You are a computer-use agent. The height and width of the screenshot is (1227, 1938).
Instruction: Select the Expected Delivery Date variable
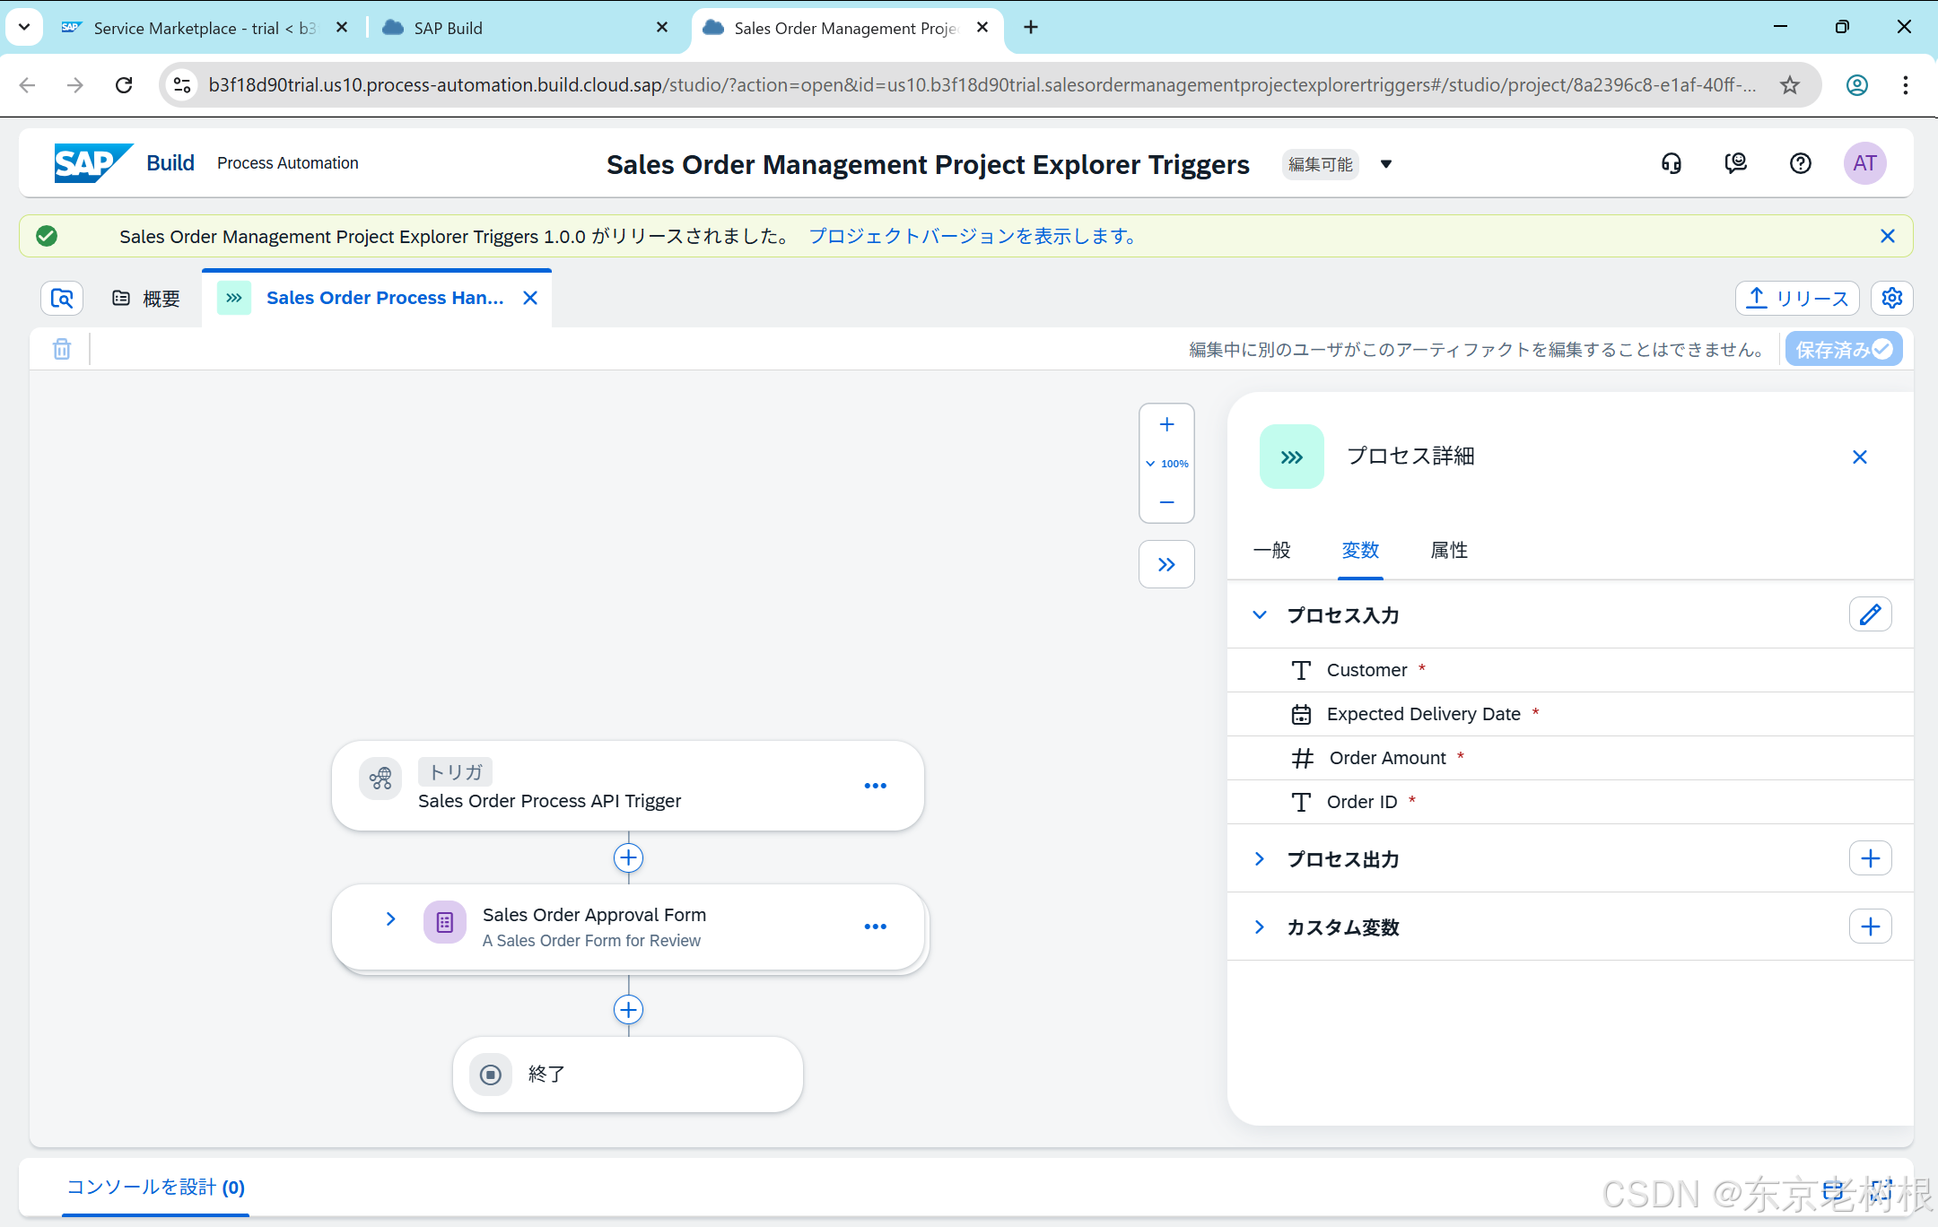(x=1569, y=714)
